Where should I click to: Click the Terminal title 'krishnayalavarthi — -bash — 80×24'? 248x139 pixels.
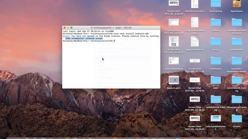[112, 28]
